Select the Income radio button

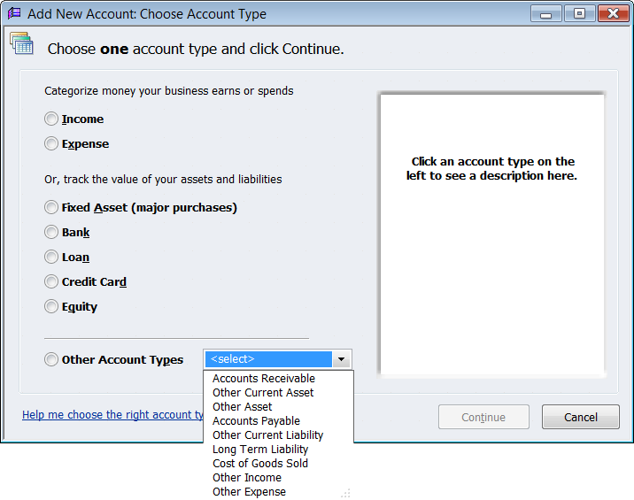51,119
